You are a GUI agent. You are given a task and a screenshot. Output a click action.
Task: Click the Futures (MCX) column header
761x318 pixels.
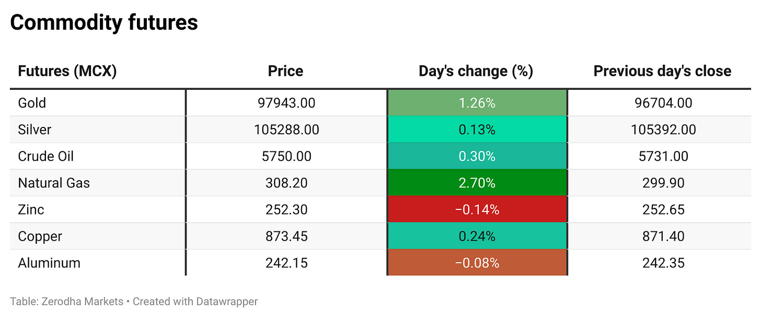tap(67, 71)
